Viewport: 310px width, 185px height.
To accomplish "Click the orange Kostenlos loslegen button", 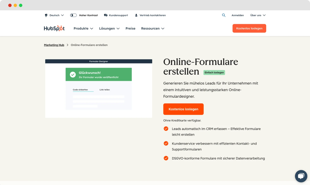I will pyautogui.click(x=183, y=109).
